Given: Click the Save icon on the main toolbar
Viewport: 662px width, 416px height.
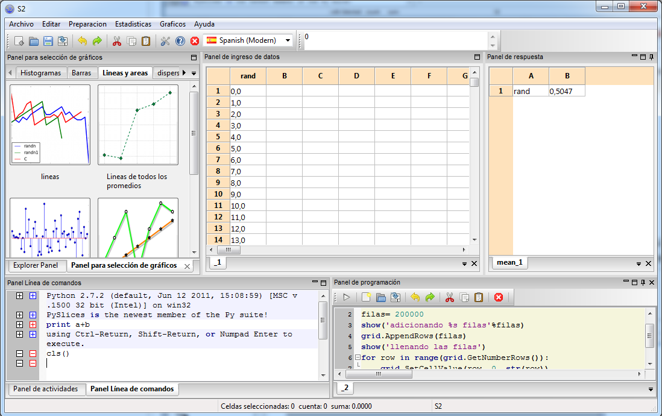Looking at the screenshot, I should [48, 40].
